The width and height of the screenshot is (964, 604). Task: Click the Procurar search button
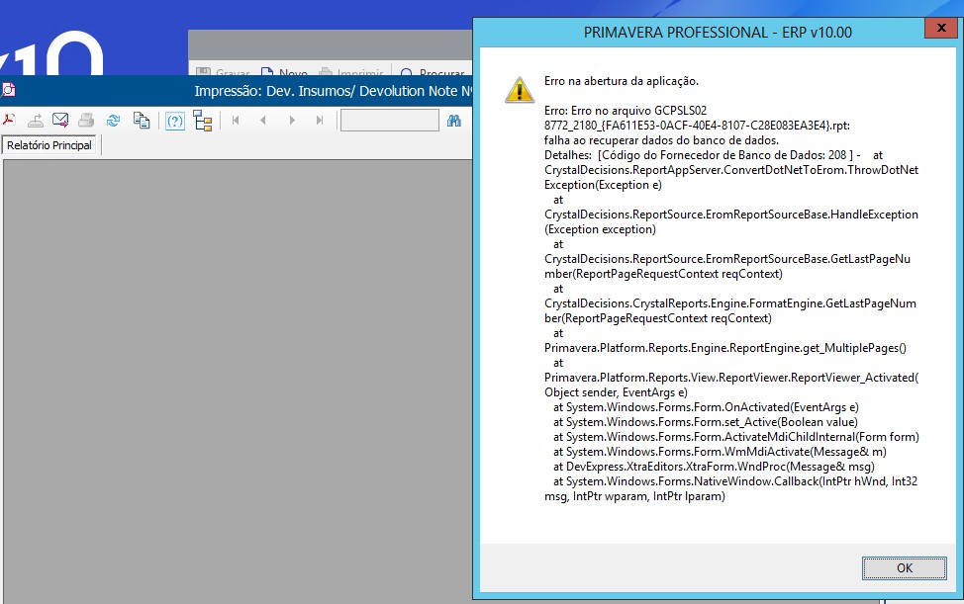[433, 74]
